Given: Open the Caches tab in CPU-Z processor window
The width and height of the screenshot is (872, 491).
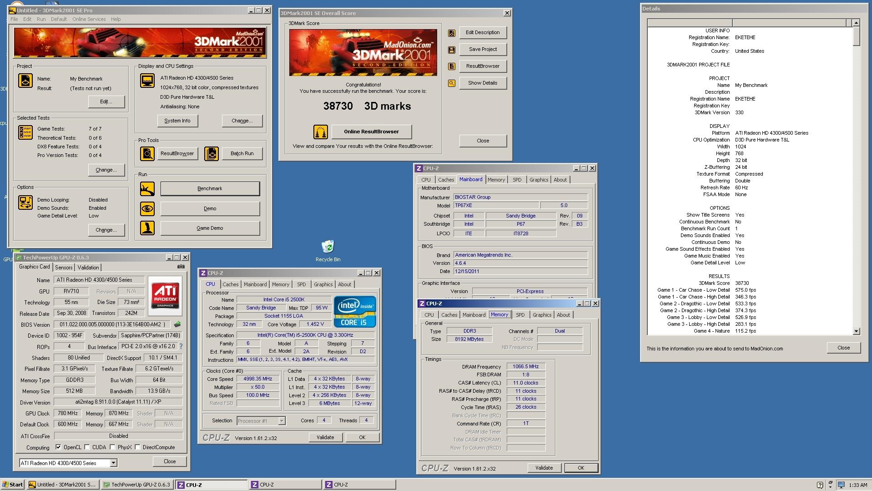Looking at the screenshot, I should [230, 284].
